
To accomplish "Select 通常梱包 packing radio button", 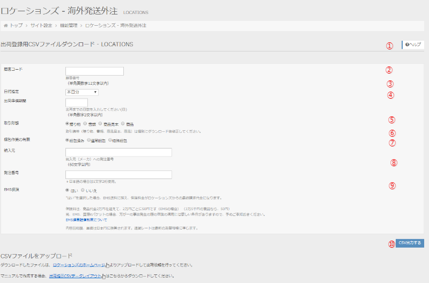I will (89, 140).
